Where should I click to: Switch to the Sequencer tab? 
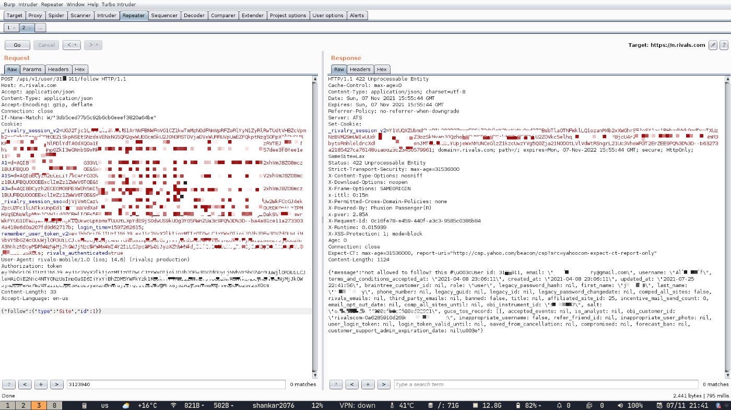(164, 16)
